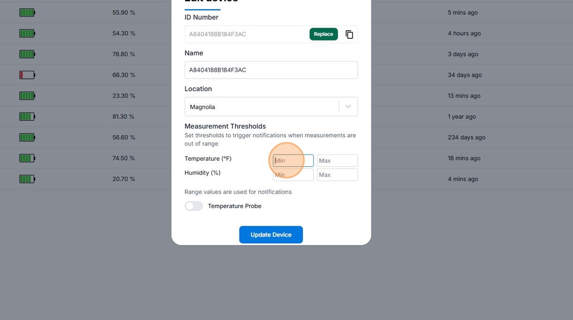Click the copy ID number icon
573x320 pixels.
coord(349,34)
